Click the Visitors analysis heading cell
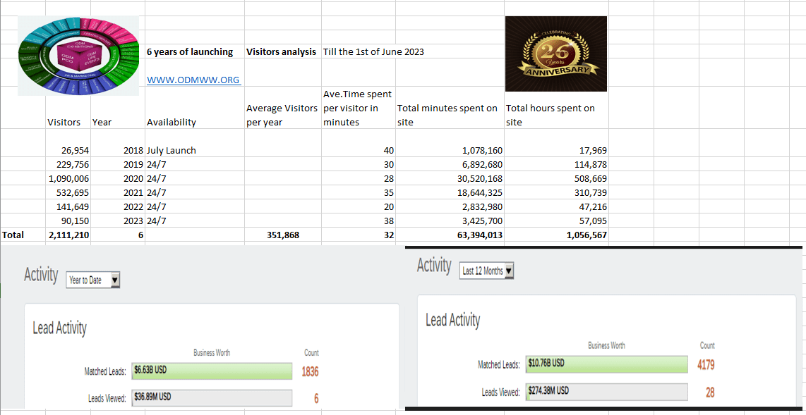The height and width of the screenshot is (415, 806). [281, 52]
